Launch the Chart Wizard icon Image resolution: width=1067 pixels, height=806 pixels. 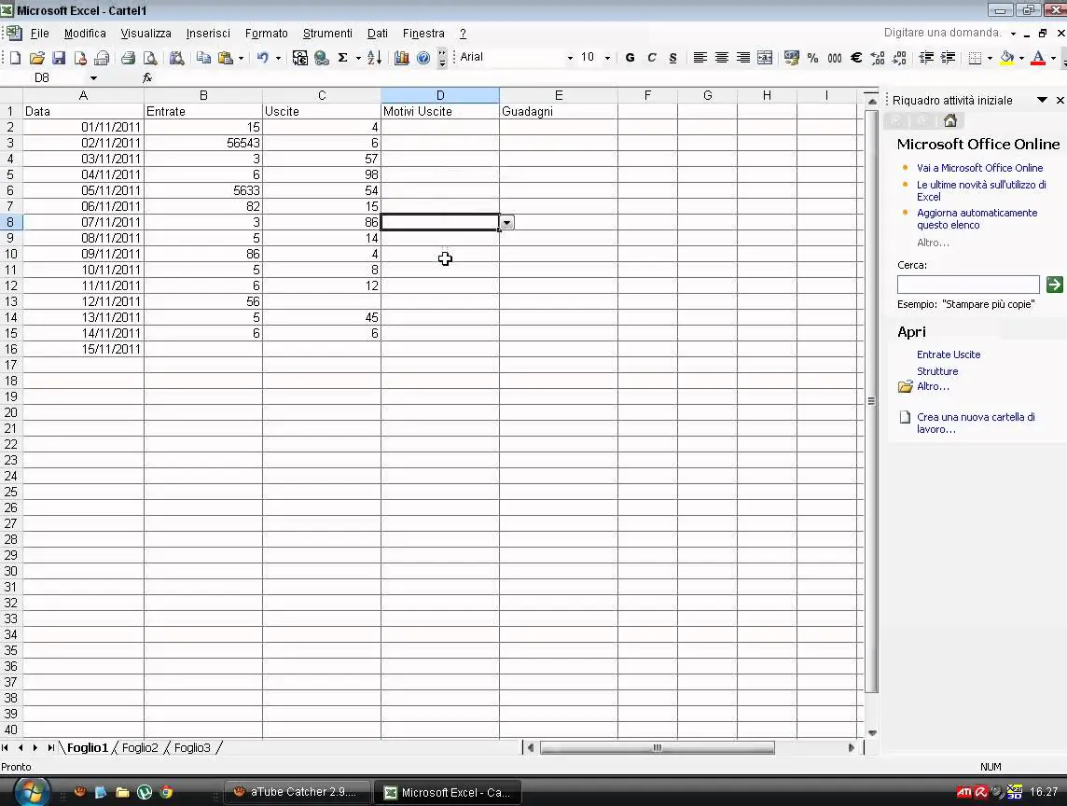(402, 58)
